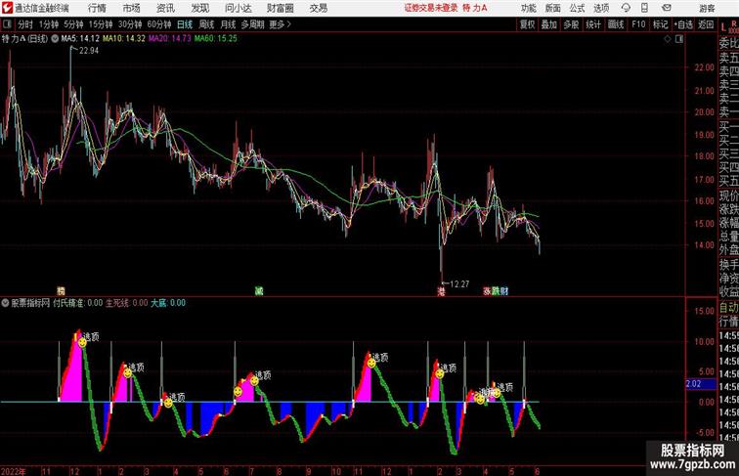Switch to the 30分钟 period tab
Screen dimensions: 739x476
point(130,24)
